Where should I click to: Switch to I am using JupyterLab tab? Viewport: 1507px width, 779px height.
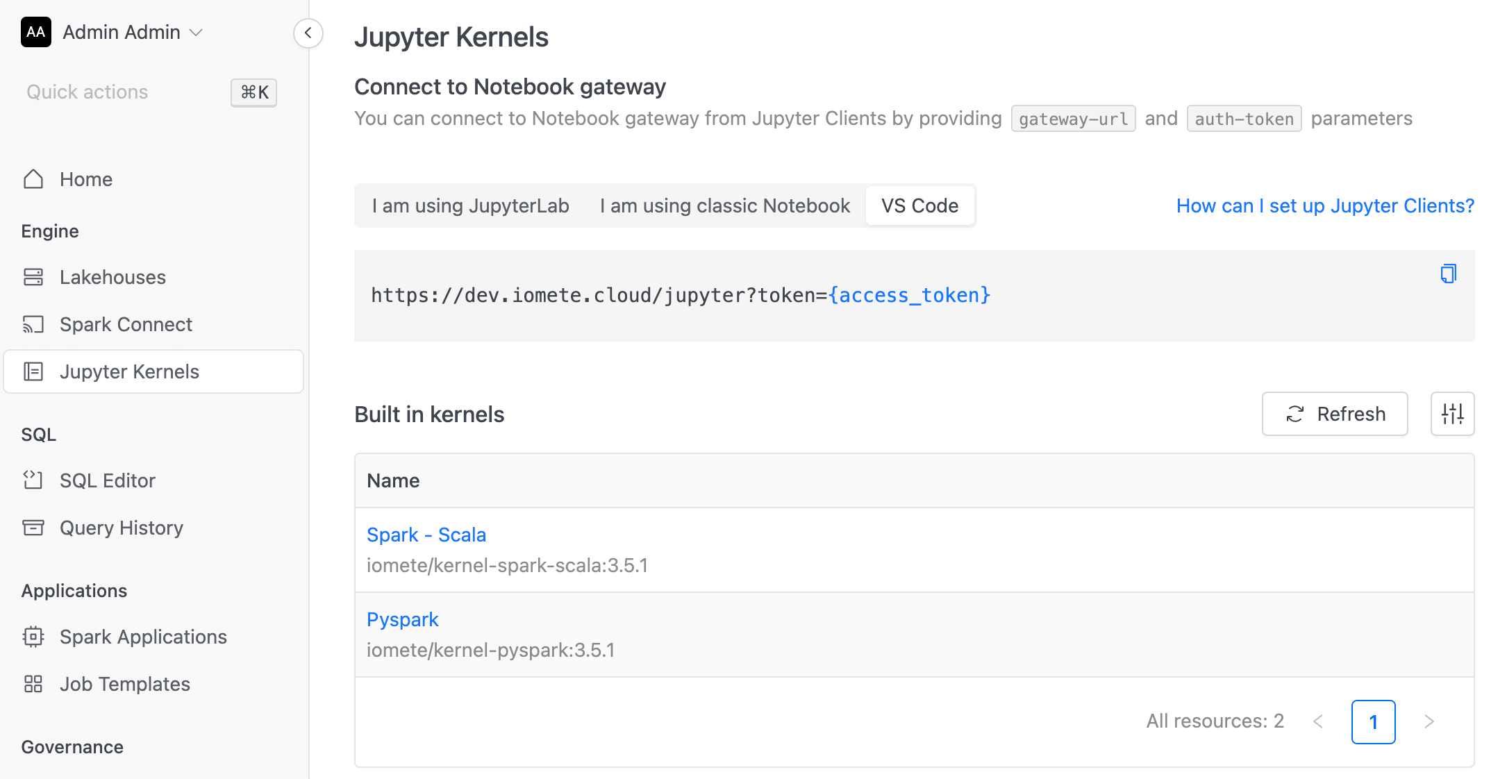470,206
